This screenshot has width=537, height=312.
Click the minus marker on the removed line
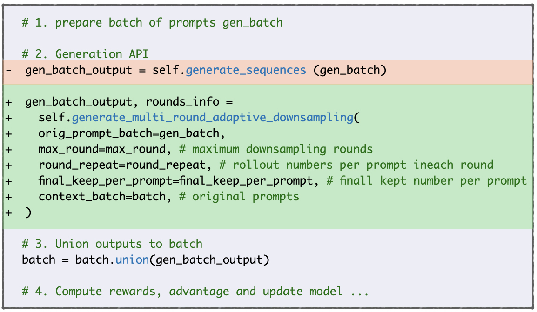pyautogui.click(x=8, y=70)
